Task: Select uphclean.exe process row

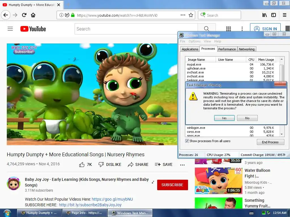Action: (x=231, y=68)
